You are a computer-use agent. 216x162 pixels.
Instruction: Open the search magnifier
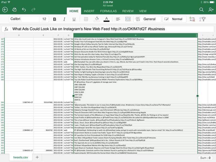[201, 10]
